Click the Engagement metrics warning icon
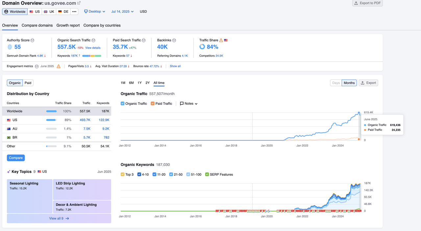 pos(59,66)
